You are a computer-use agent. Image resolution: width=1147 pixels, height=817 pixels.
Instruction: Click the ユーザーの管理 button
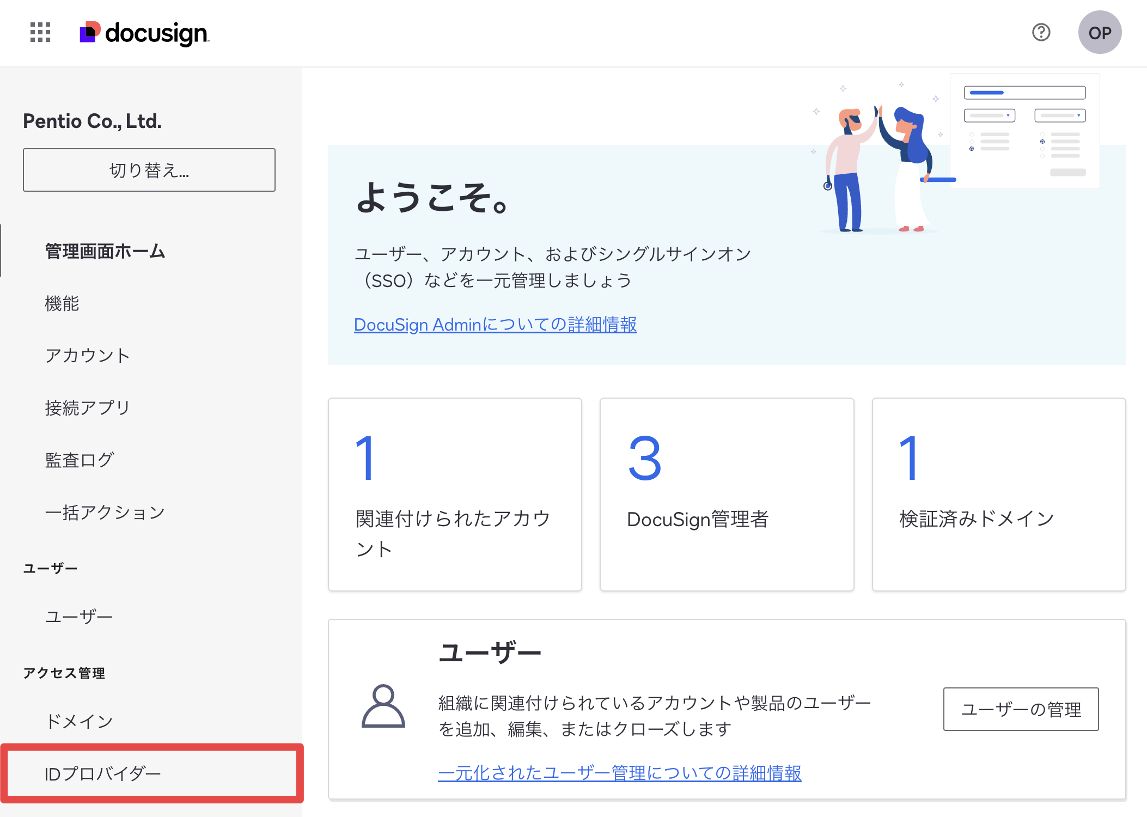click(1021, 709)
